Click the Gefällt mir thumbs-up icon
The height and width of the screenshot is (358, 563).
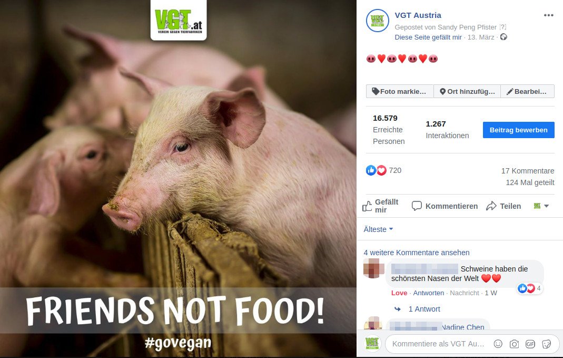[367, 206]
